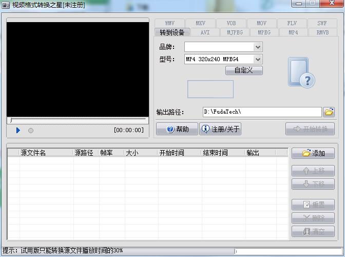
Task: Click the 下移 move down button
Action: [313, 184]
